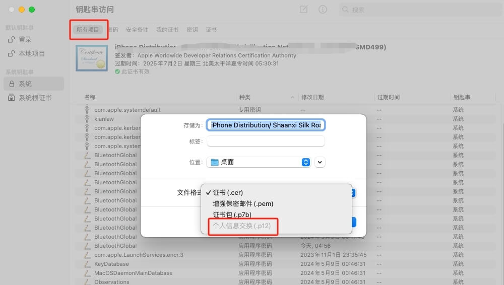
Task: Click the 签发者 Apple Worldwide Developer Relations text
Action: click(206, 55)
